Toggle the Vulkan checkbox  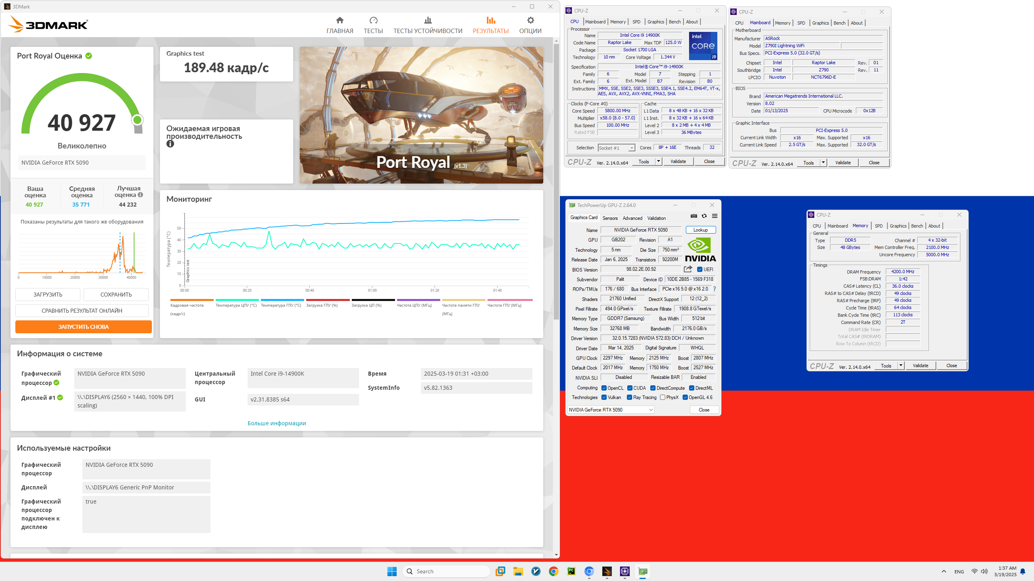(604, 397)
